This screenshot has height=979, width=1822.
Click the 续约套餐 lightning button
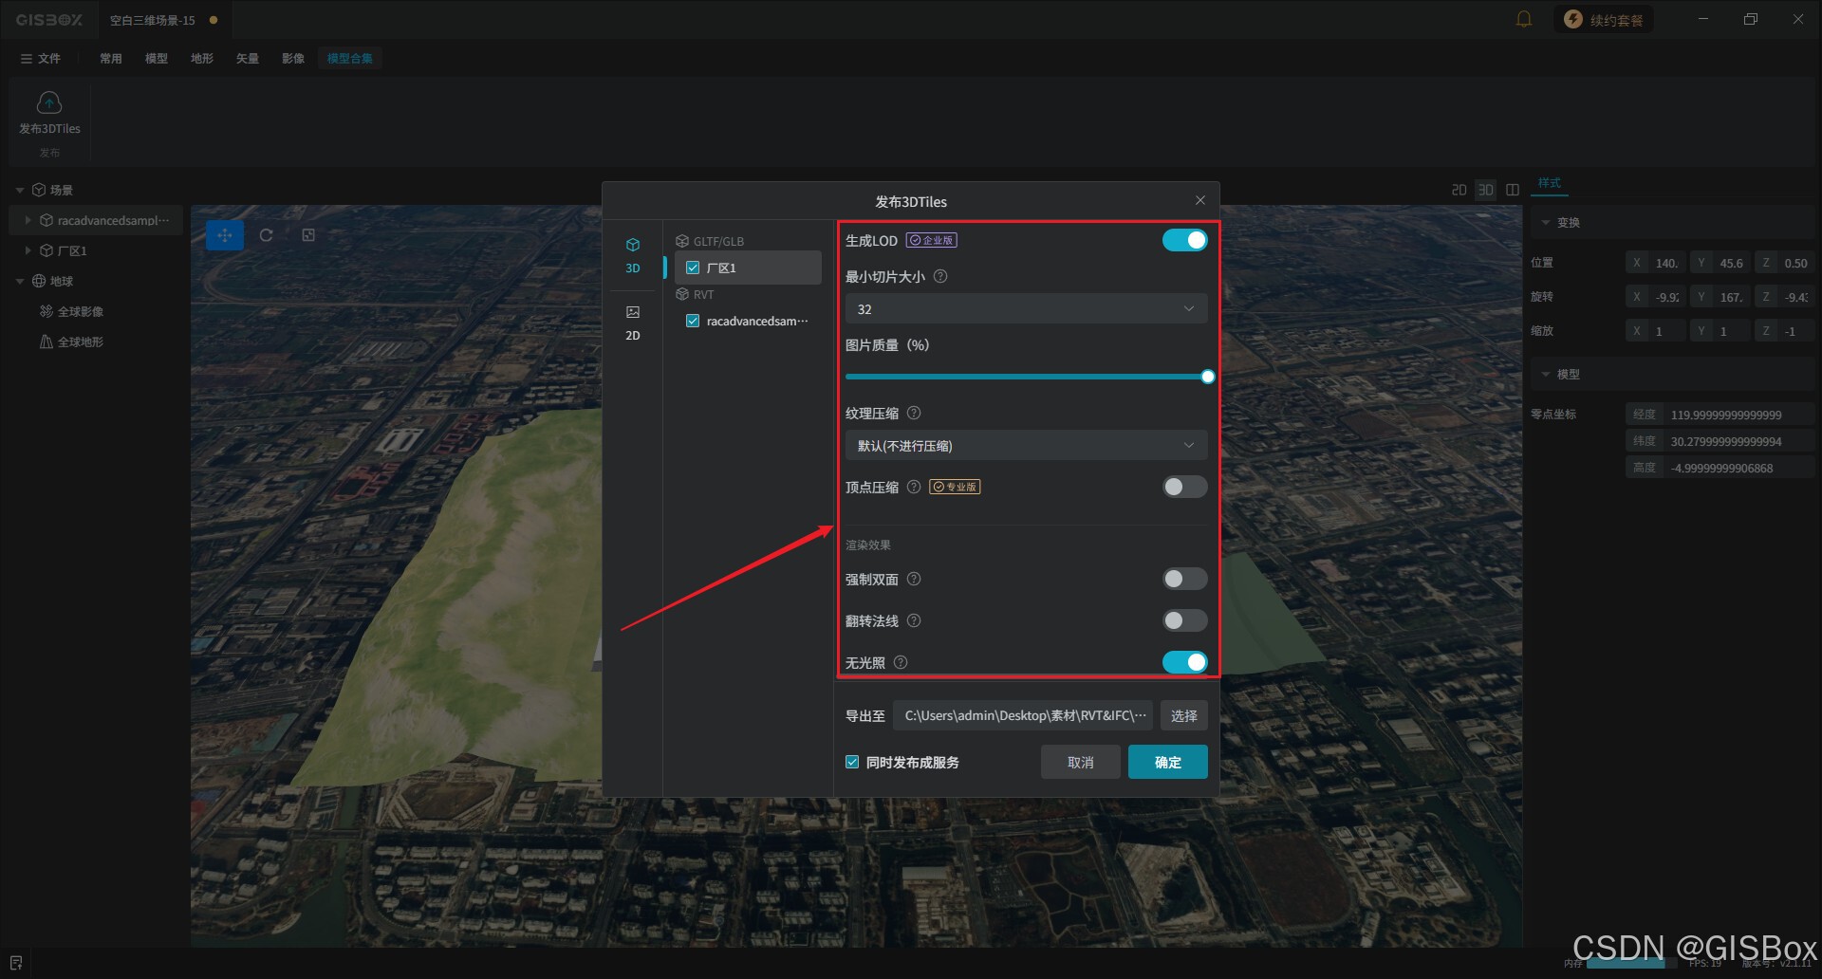coord(1603,19)
